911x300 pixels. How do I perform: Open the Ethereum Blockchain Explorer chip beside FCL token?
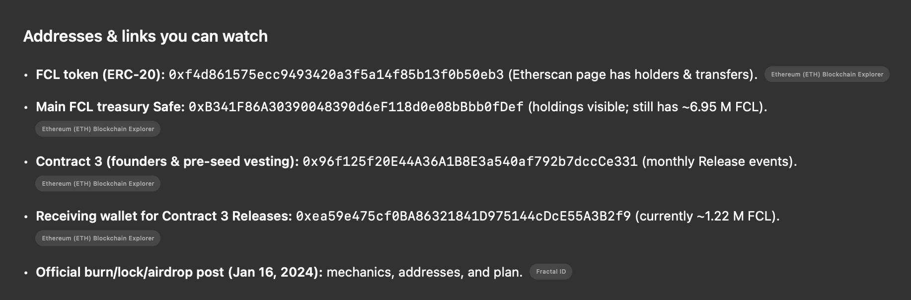[827, 75]
